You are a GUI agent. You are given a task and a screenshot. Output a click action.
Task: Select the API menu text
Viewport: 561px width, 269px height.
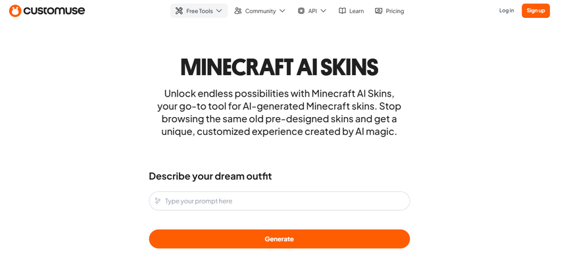pos(312,11)
